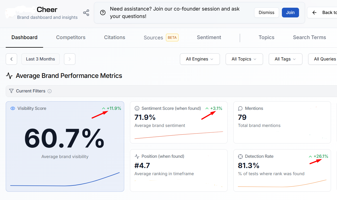Open the Citations tab
The image size is (337, 200).
[x=115, y=37]
